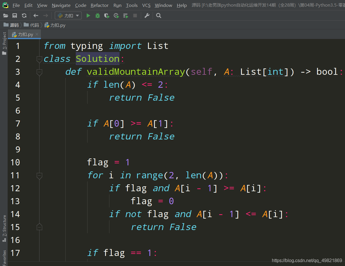The width and height of the screenshot is (345, 266).
Task: Open the File menu
Action: 16,5
